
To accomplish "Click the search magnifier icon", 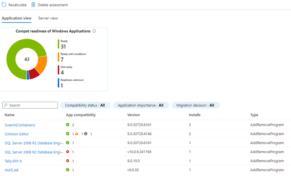I will click(x=6, y=105).
